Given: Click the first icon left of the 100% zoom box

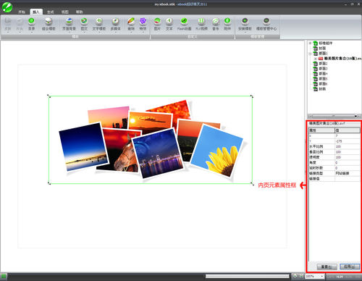Looking at the screenshot, I should coord(295,276).
